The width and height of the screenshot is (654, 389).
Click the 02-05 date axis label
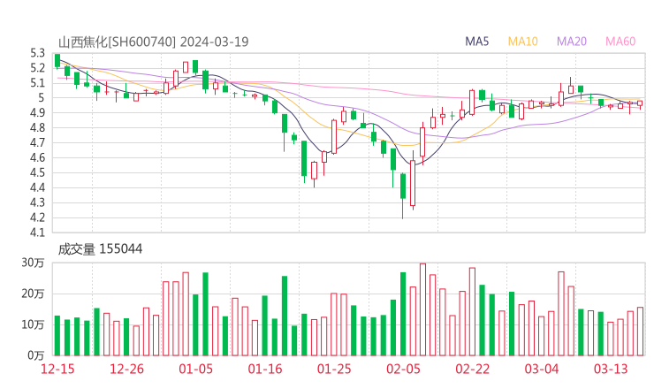(x=403, y=369)
